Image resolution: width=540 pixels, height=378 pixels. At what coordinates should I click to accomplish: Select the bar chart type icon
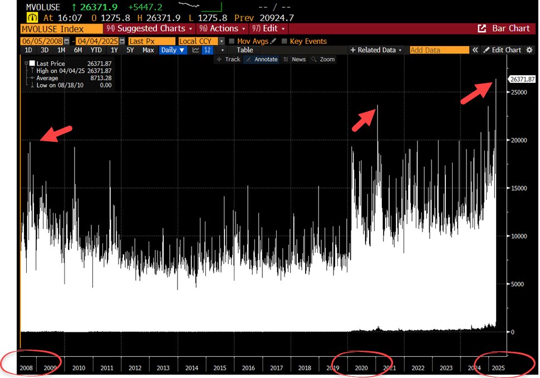(x=207, y=50)
